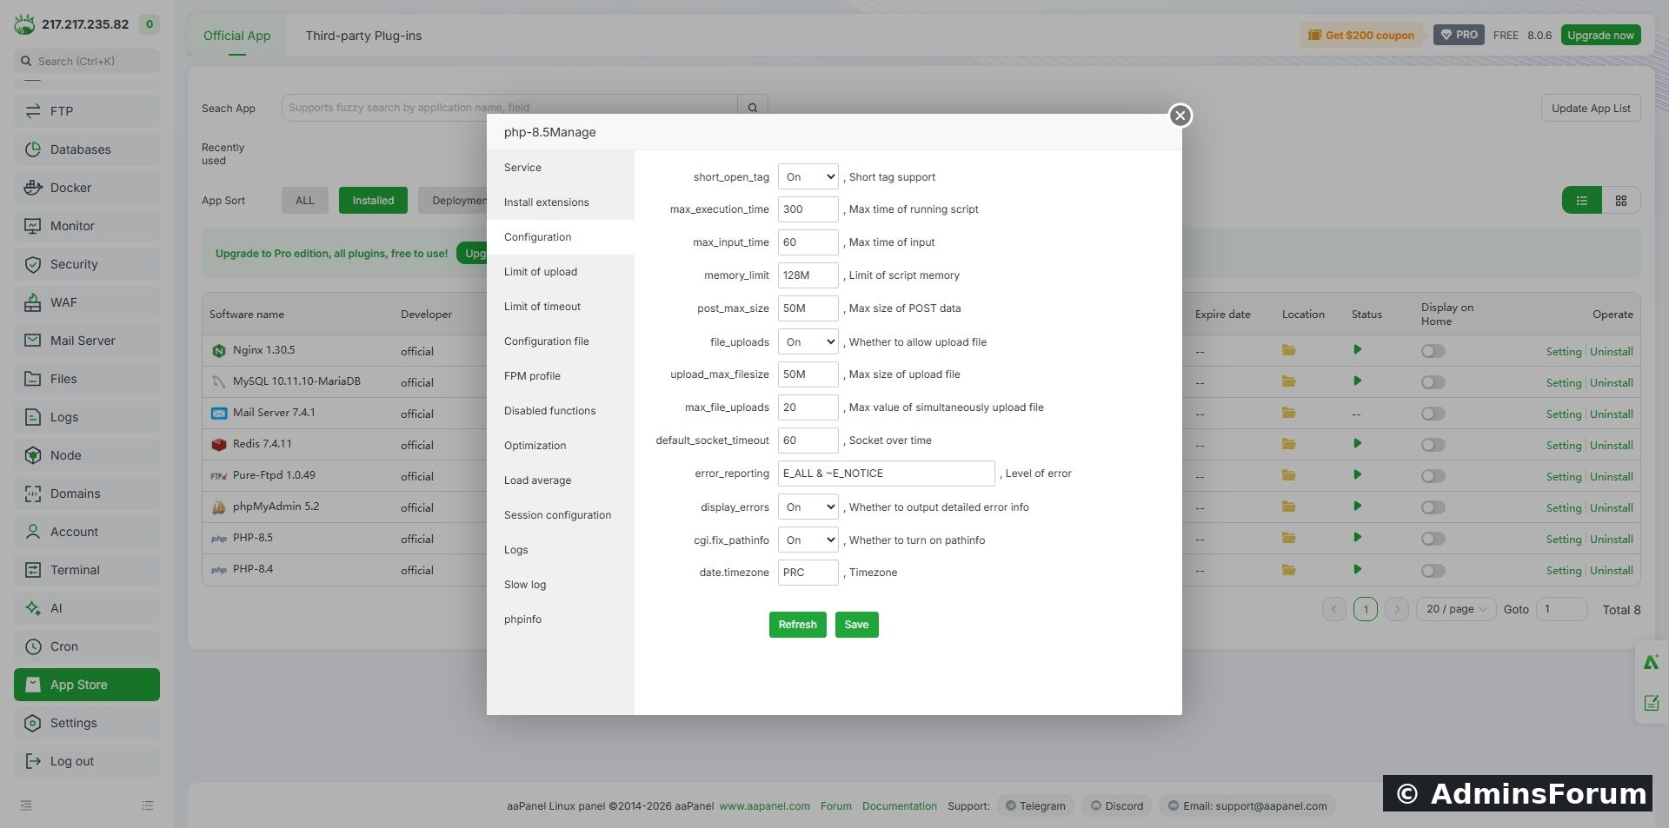Toggle Display on Home for Pure-Ftpd 1.0.49

pos(1433,476)
